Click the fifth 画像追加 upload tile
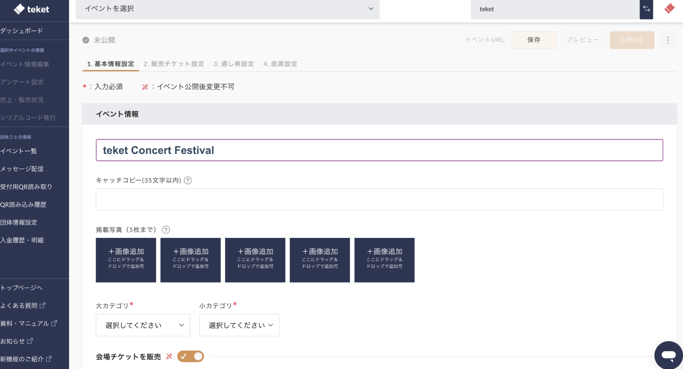 point(384,260)
